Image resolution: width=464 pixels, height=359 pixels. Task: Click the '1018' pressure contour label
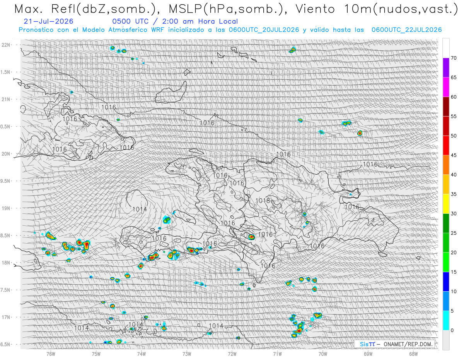263,201
